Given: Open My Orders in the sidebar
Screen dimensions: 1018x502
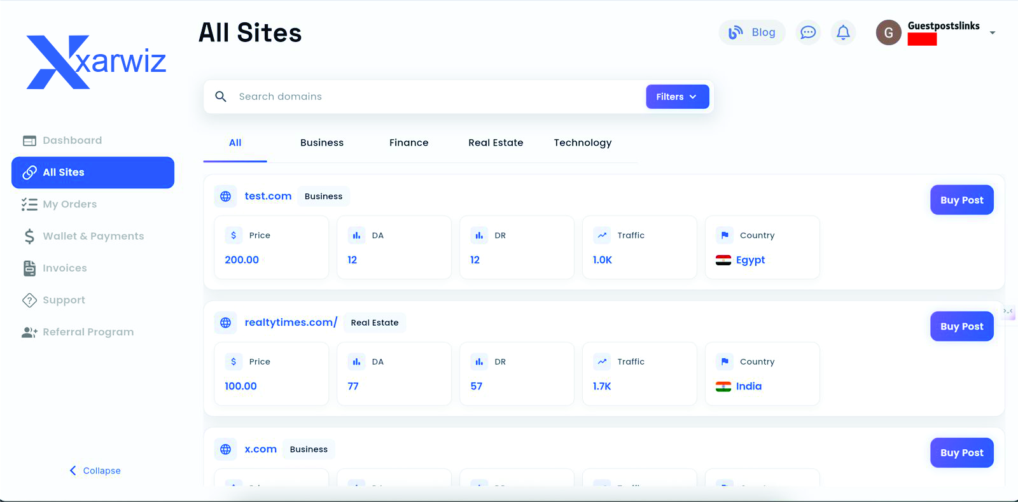Looking at the screenshot, I should pos(69,204).
